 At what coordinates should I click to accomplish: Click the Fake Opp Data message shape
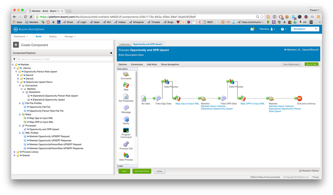158,98
